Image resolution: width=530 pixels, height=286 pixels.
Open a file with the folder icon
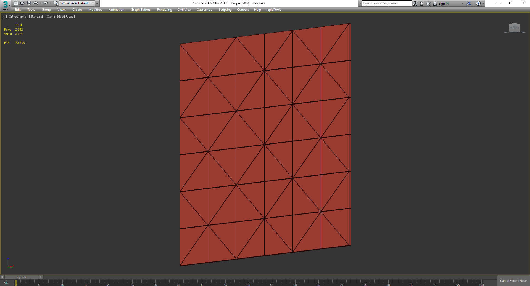23,3
